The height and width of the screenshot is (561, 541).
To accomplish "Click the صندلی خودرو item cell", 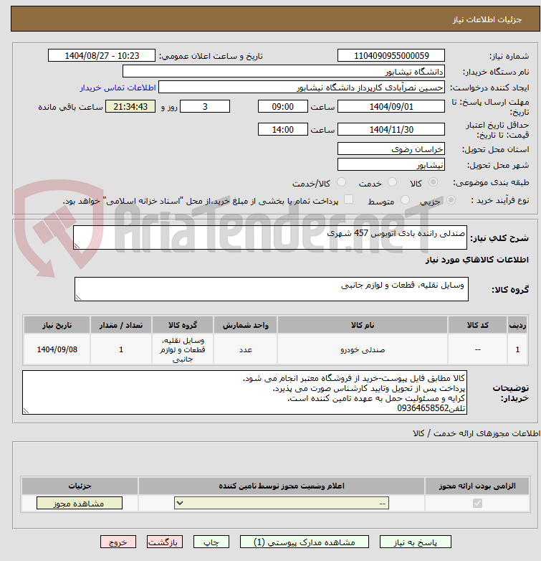I will 363,349.
